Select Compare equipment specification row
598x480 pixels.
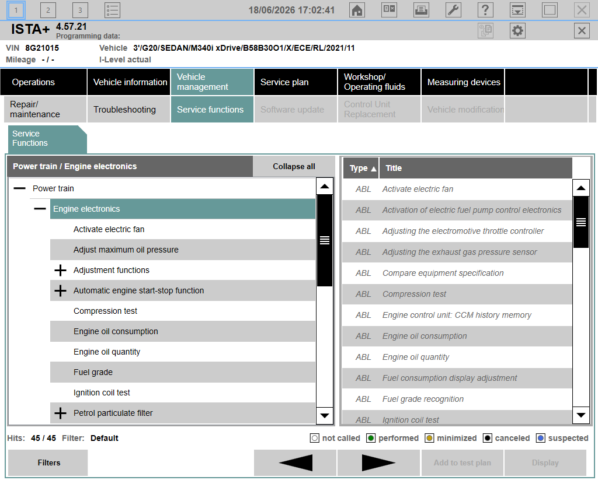pos(457,273)
